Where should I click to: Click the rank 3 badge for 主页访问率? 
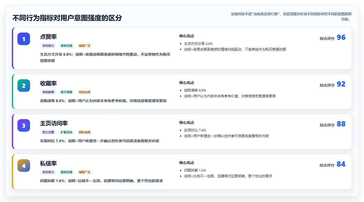[24, 125]
